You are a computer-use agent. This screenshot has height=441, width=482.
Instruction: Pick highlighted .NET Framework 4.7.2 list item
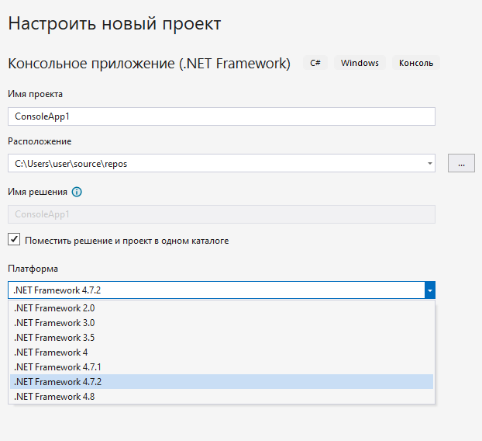pos(222,382)
